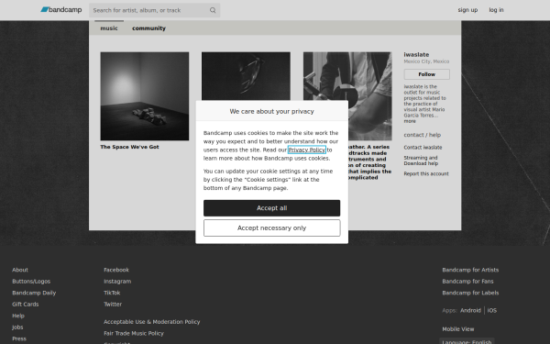550x344 pixels.
Task: Open the About footer link
Action: [x=20, y=270]
